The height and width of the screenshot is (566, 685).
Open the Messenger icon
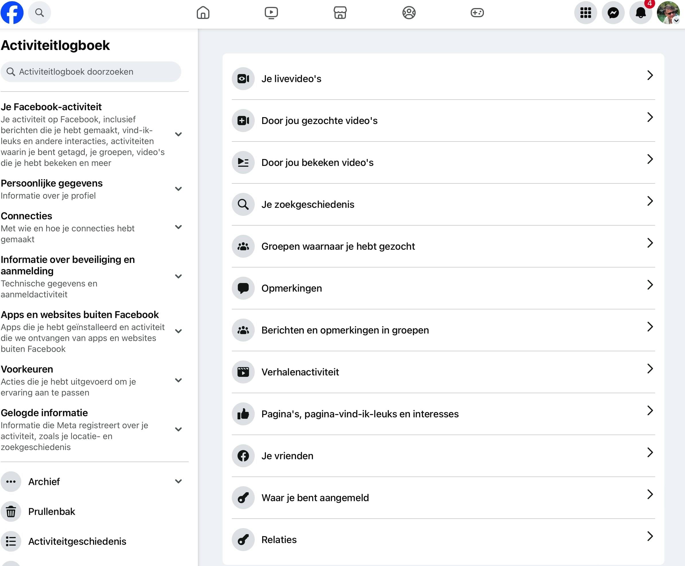click(613, 13)
